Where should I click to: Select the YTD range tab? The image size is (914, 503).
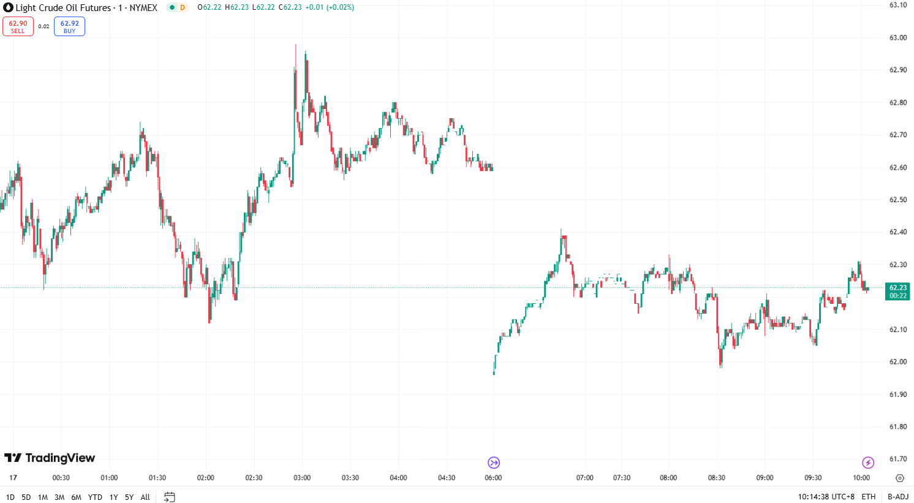(x=95, y=497)
